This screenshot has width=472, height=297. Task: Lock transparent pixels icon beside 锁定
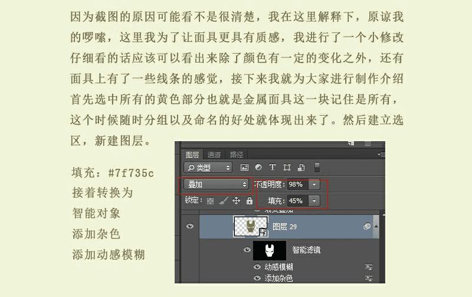click(211, 201)
